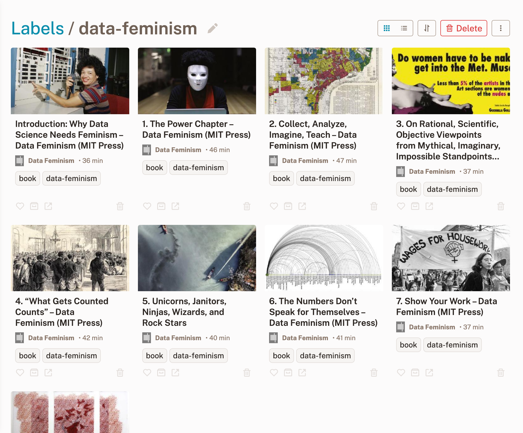Open the red beadwork thumbnail in last row
Screen dimensions: 523x433
pyautogui.click(x=70, y=412)
